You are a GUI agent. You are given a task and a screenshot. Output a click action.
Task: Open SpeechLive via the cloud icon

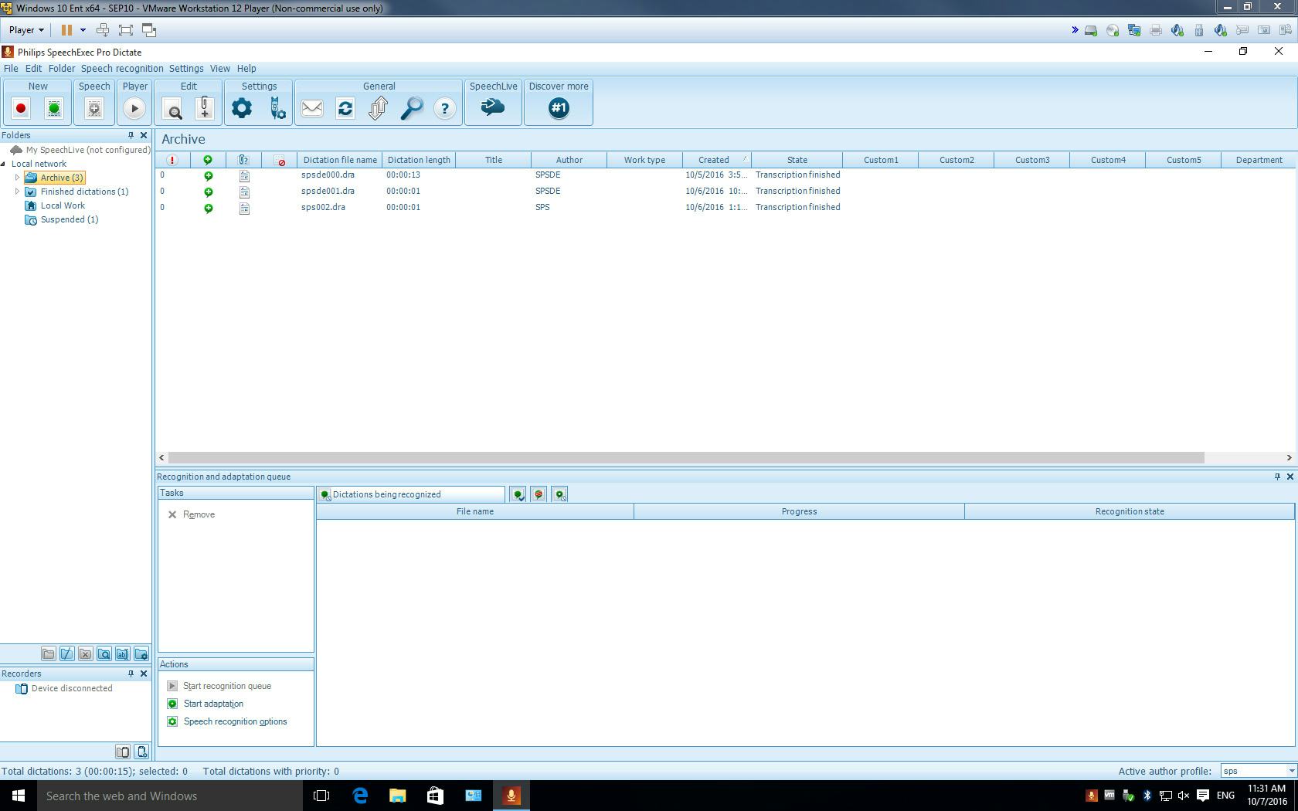tap(493, 108)
